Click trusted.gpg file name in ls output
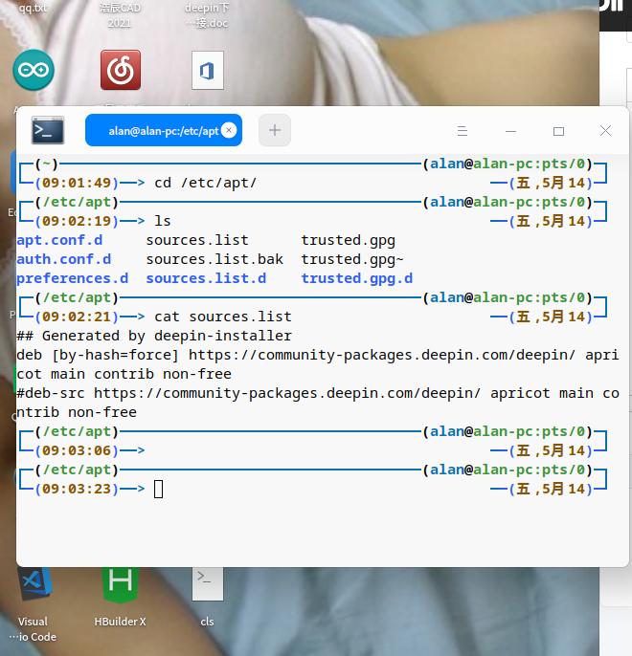The height and width of the screenshot is (656, 632). click(x=348, y=241)
